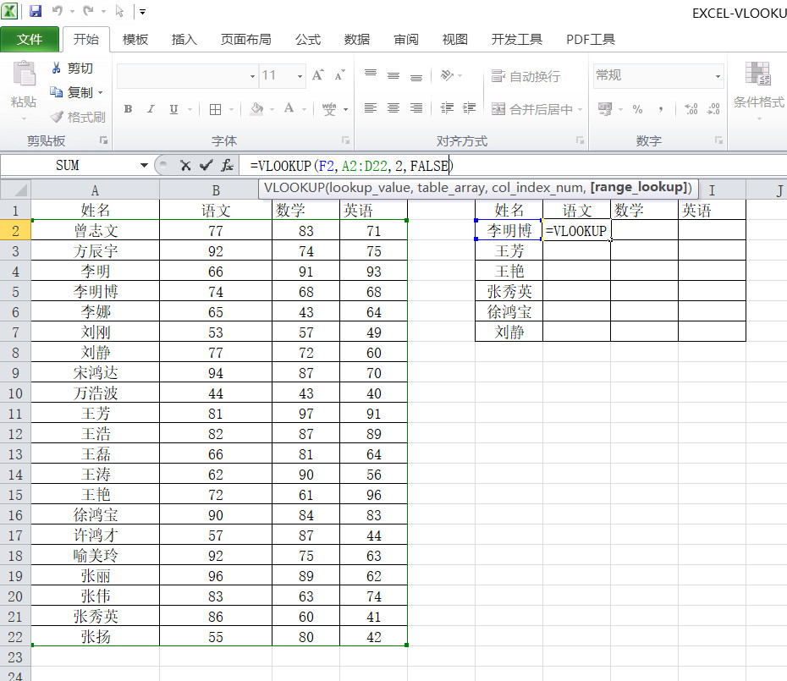Cancel formula entry with X button
Viewport: 787px width, 681px height.
(185, 165)
